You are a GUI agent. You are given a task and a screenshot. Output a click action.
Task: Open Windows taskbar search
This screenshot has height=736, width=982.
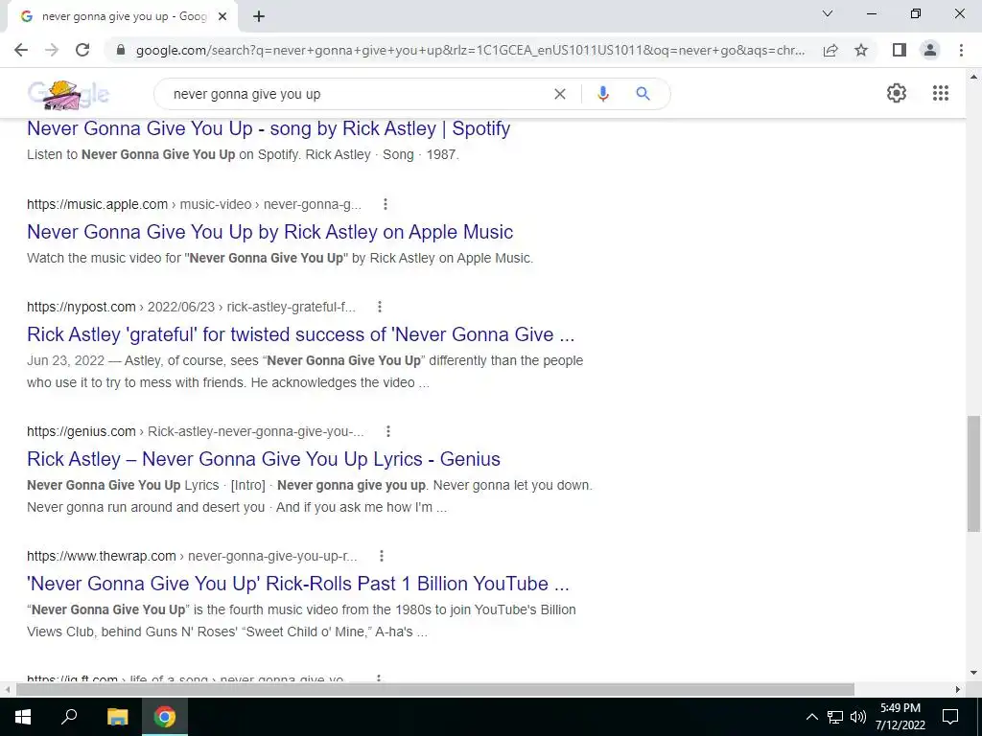click(x=69, y=717)
